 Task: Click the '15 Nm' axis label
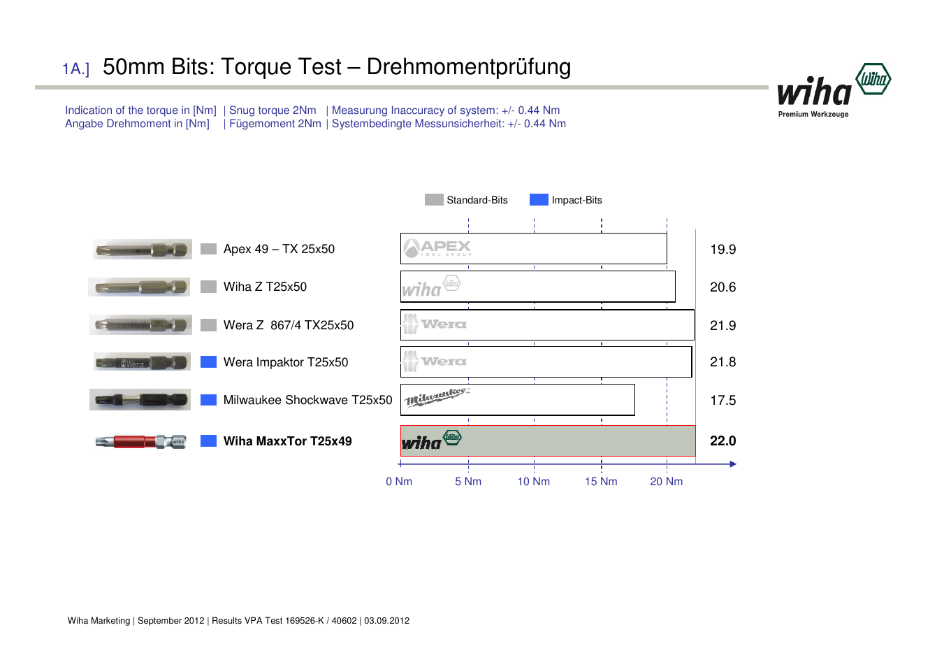[x=602, y=482]
